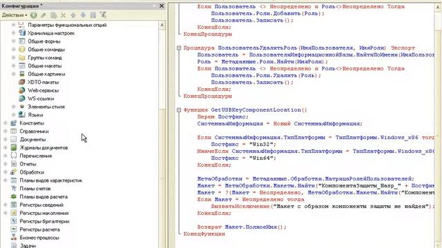
Task: Click the Регистры бухгалтерии icon
Action: pos(14,221)
